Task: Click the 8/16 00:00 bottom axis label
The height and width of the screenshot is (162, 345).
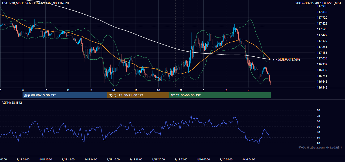Action: [204, 159]
